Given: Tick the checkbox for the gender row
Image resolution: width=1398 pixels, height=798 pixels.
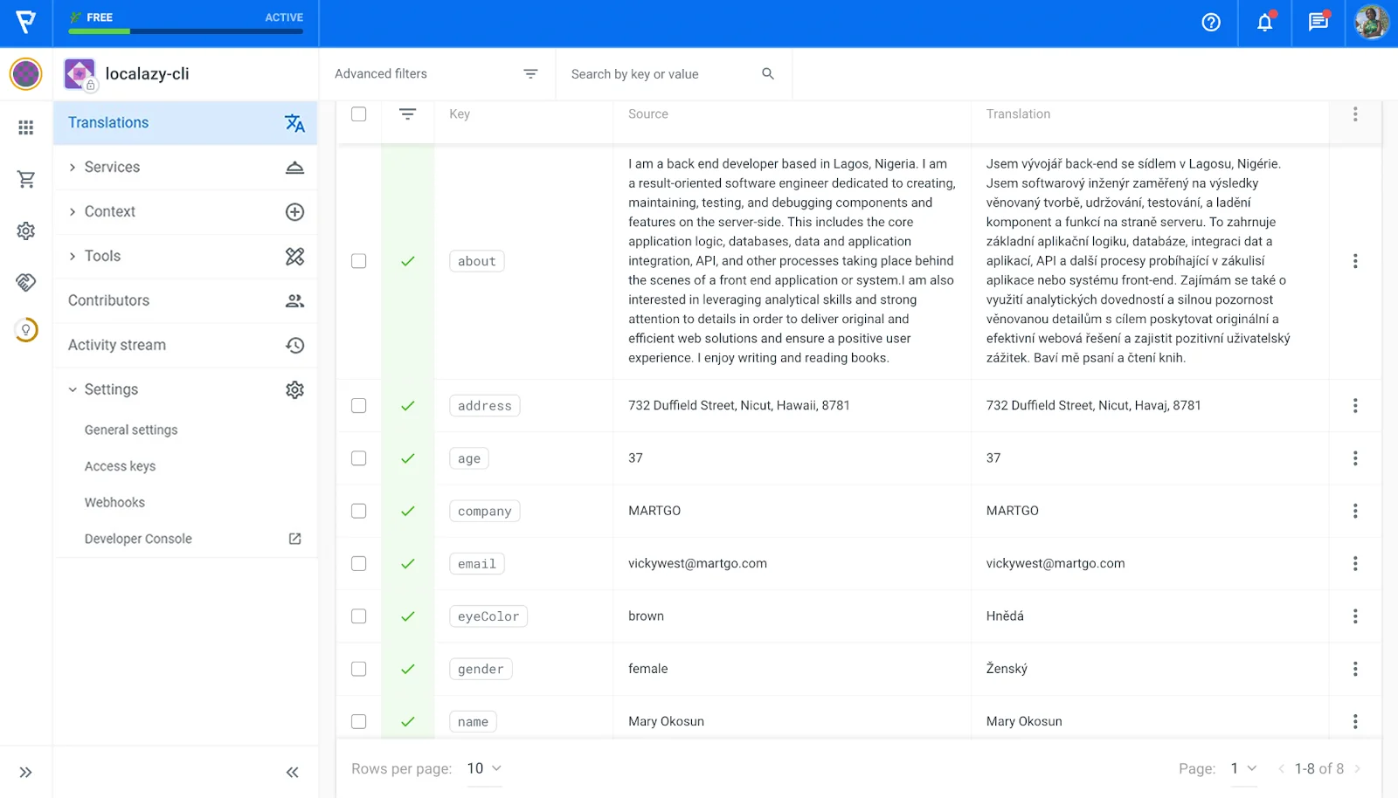Looking at the screenshot, I should [x=358, y=669].
